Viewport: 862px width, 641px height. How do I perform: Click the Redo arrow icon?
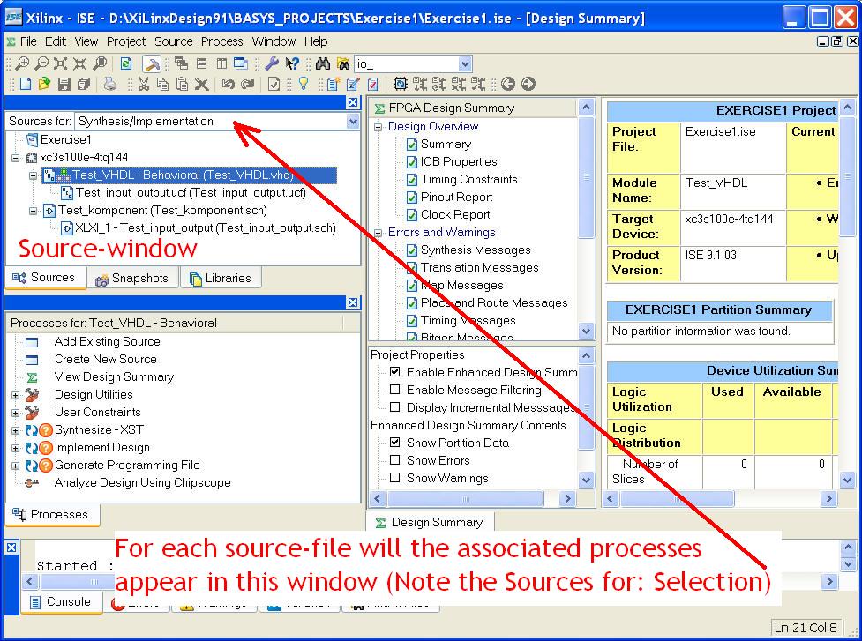(247, 84)
